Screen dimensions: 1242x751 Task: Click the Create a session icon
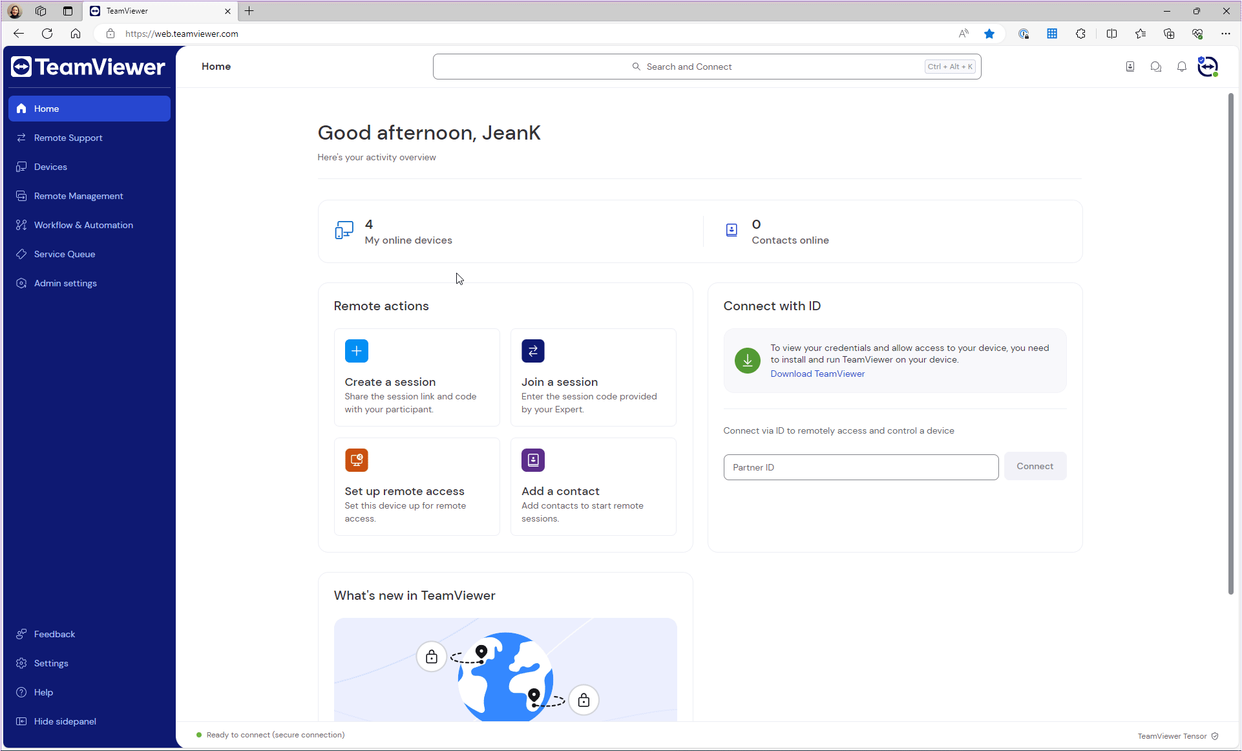click(x=357, y=351)
